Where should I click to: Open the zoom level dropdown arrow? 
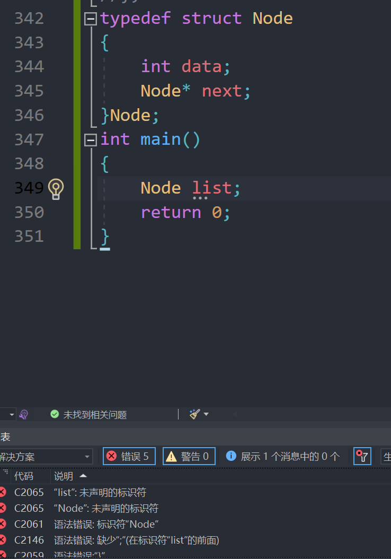[x=12, y=414]
